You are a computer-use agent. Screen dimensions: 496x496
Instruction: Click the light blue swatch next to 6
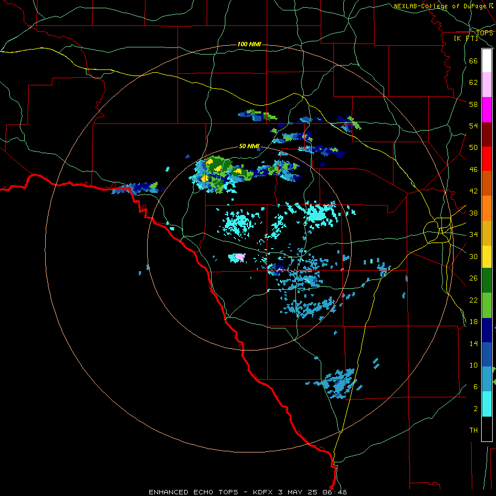pyautogui.click(x=487, y=379)
